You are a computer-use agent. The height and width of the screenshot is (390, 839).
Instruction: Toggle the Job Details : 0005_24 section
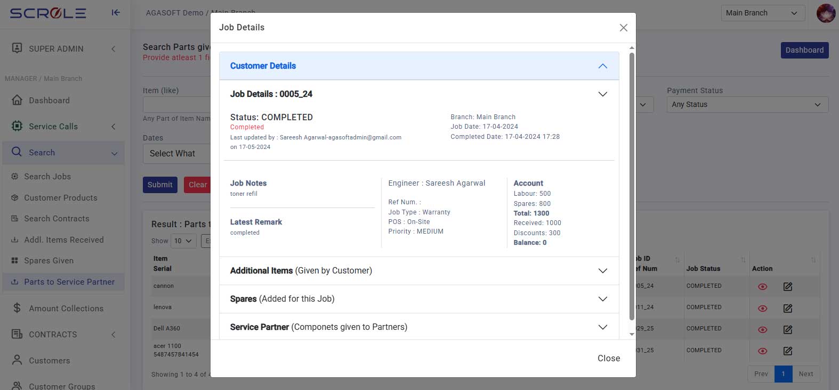pos(419,94)
